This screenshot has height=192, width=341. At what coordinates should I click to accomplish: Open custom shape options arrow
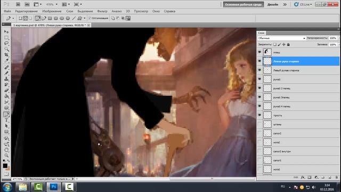[x=85, y=18]
